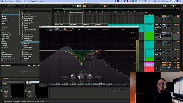Expand the Decapitator browser entry
183x103 pixels.
21,58
